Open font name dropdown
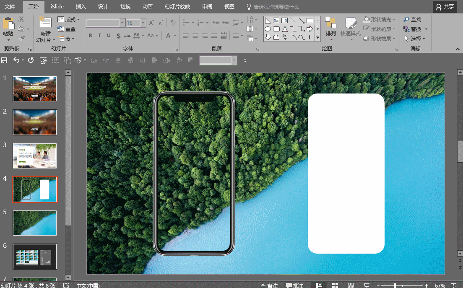Viewport: 463px width, 288px height. coord(122,23)
